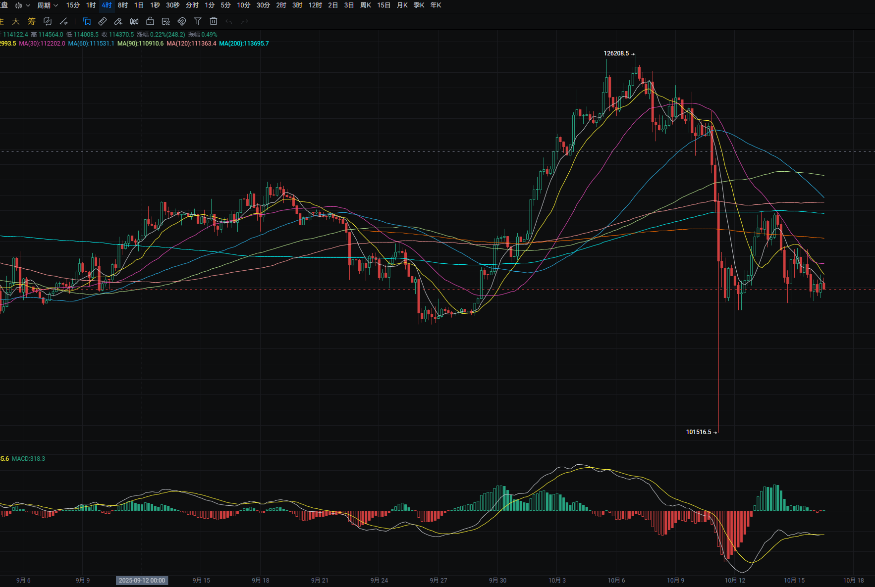Click the MA(30) pink indicator label
The height and width of the screenshot is (587, 875).
(42, 44)
